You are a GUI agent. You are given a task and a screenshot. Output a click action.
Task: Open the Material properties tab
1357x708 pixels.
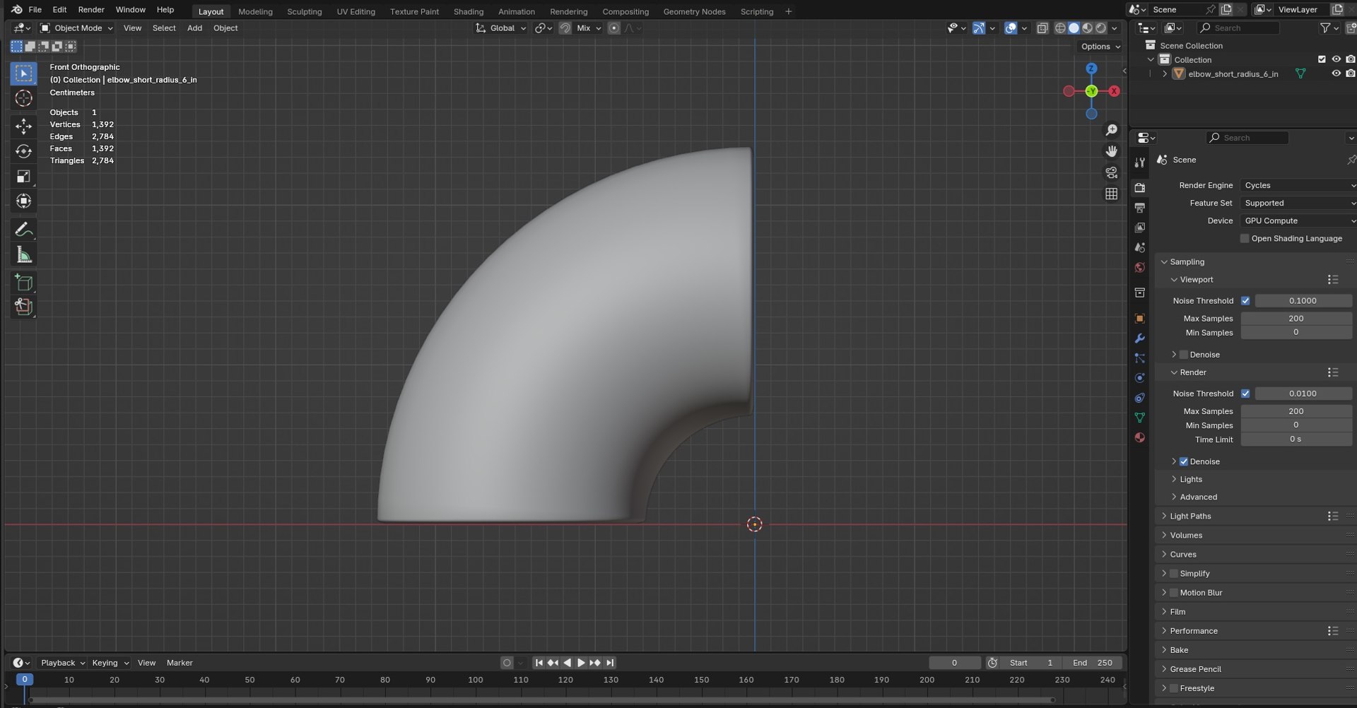1139,437
